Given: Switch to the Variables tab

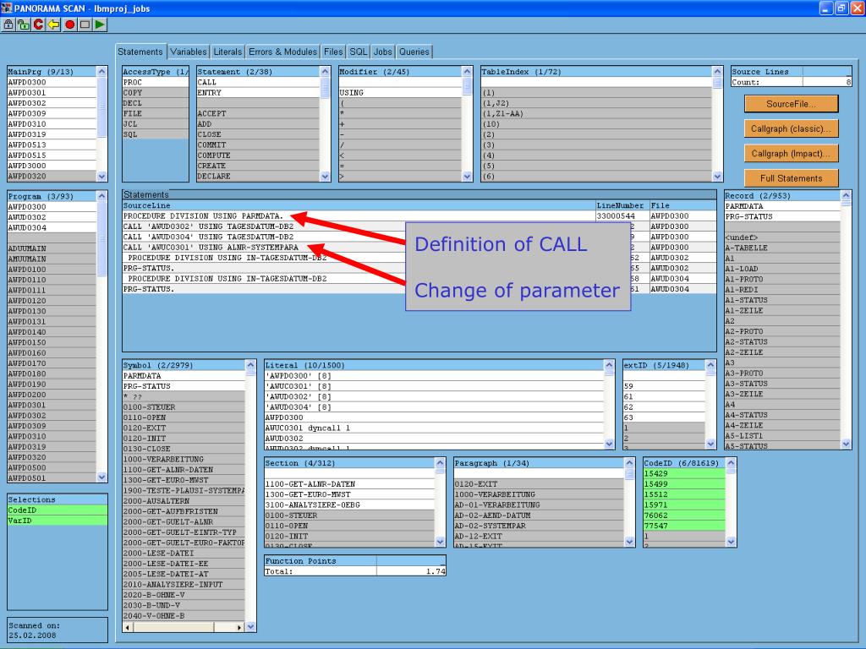Looking at the screenshot, I should pyautogui.click(x=189, y=52).
